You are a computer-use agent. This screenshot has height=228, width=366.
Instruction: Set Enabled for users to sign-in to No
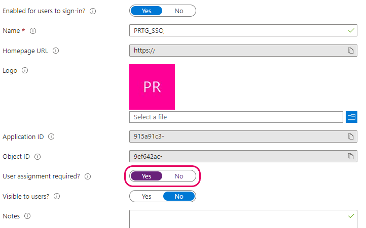pos(179,11)
